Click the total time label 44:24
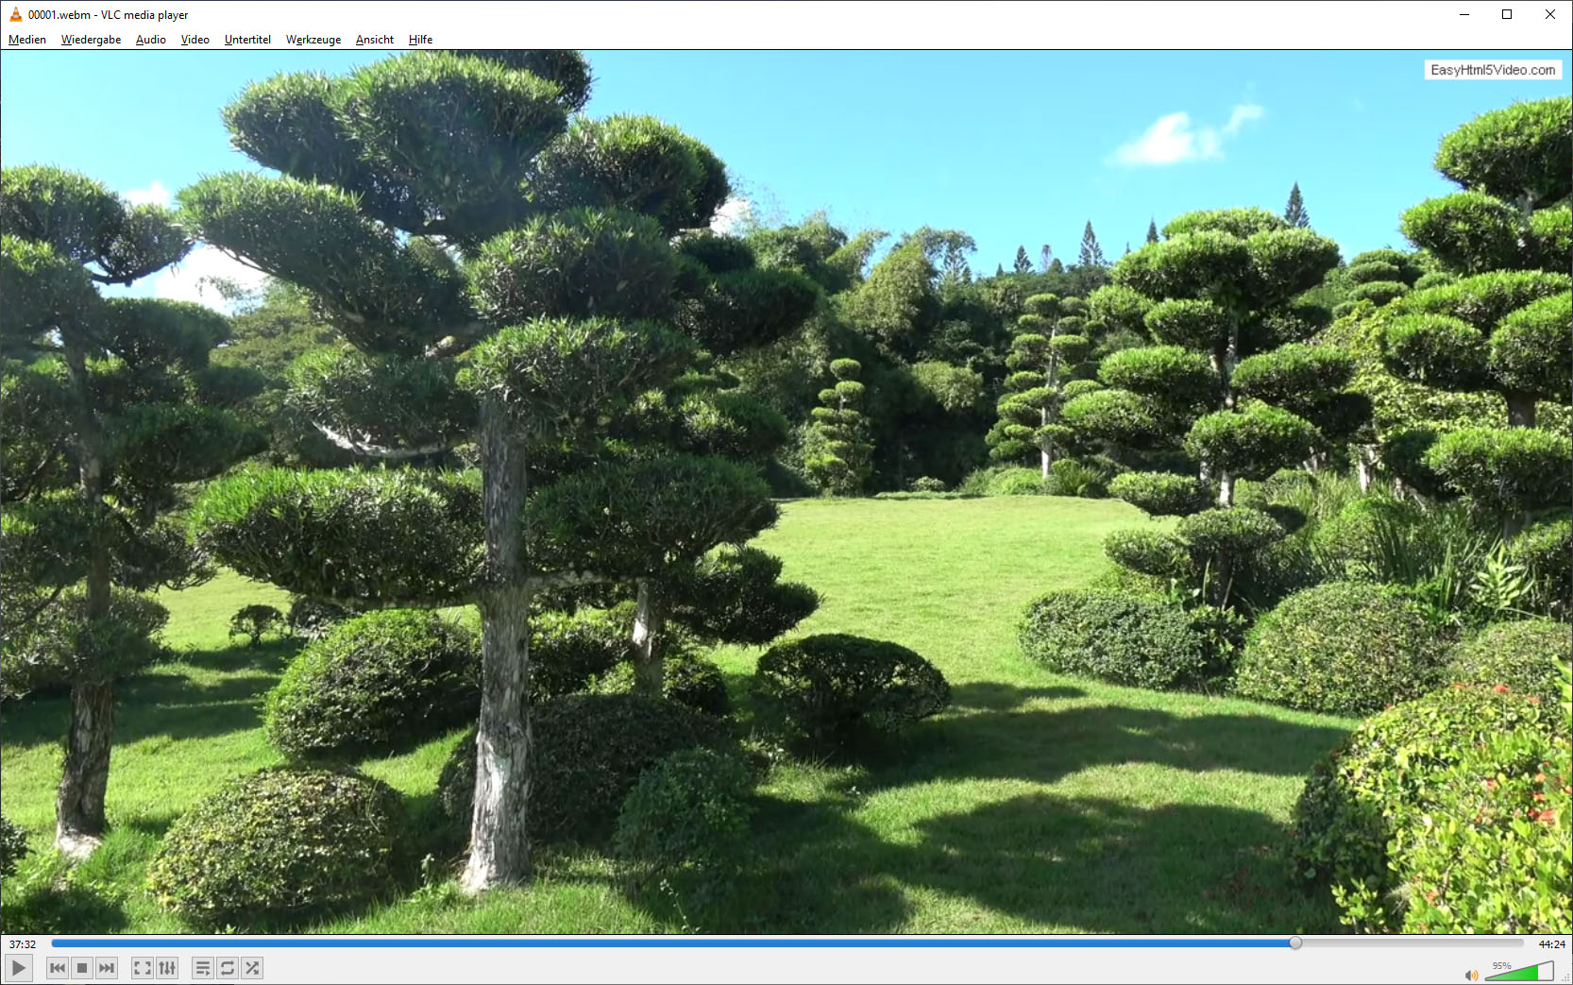Screen dimensions: 1573x985 point(1551,944)
